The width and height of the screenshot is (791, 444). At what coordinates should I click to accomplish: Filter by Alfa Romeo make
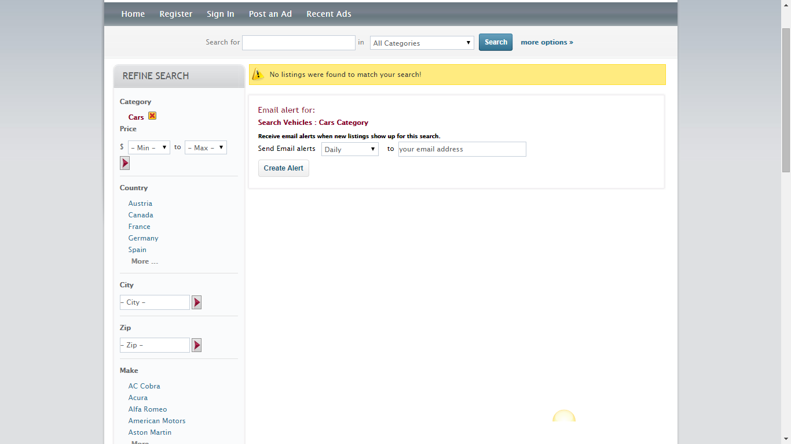click(148, 409)
